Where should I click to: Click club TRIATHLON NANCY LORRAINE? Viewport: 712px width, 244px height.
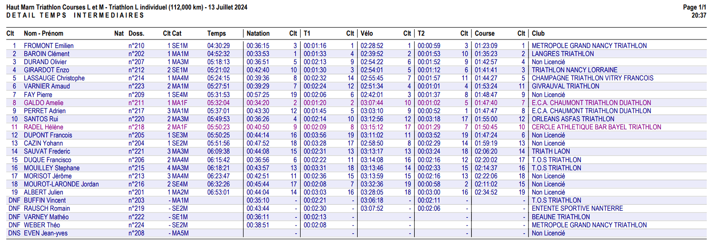575,70
